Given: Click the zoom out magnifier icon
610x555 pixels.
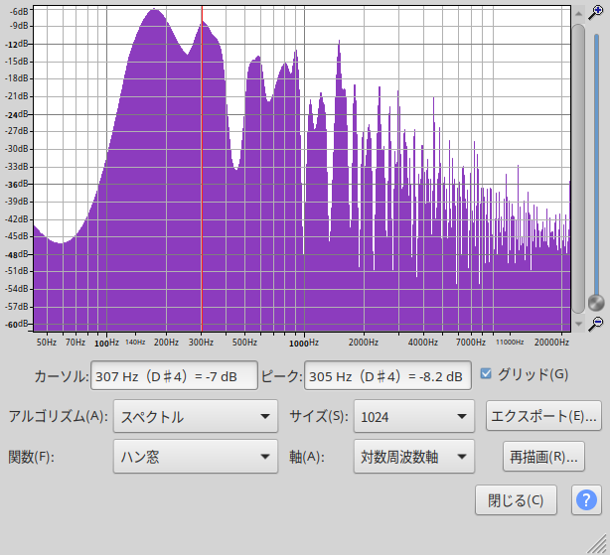Looking at the screenshot, I should tap(596, 324).
